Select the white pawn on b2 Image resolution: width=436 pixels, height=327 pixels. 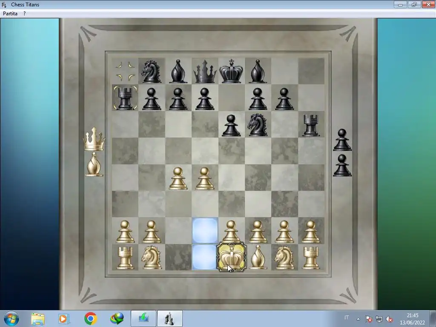[152, 232]
